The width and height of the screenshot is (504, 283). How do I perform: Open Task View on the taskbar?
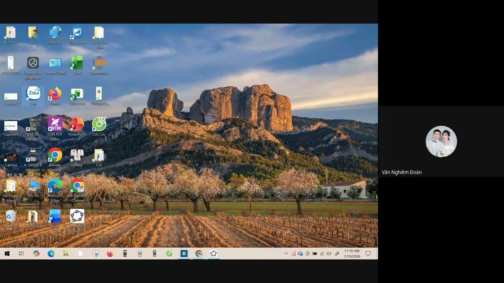click(21, 254)
